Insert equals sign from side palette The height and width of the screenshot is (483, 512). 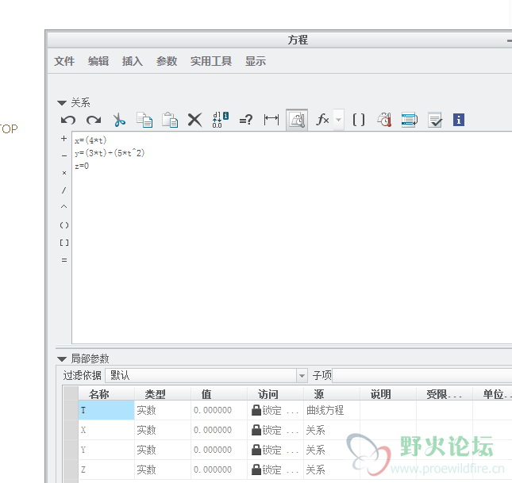click(x=64, y=260)
